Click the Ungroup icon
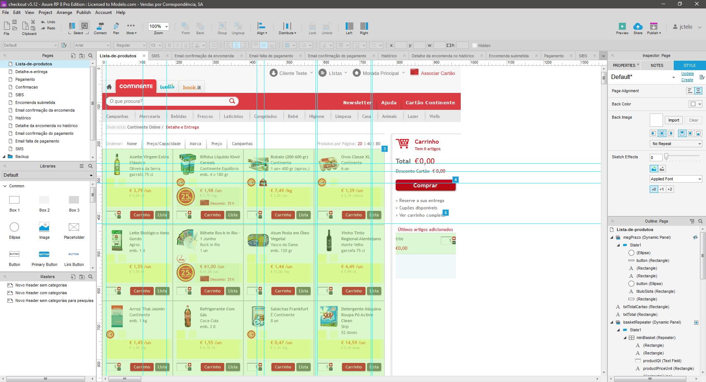This screenshot has height=382, width=706. click(238, 28)
